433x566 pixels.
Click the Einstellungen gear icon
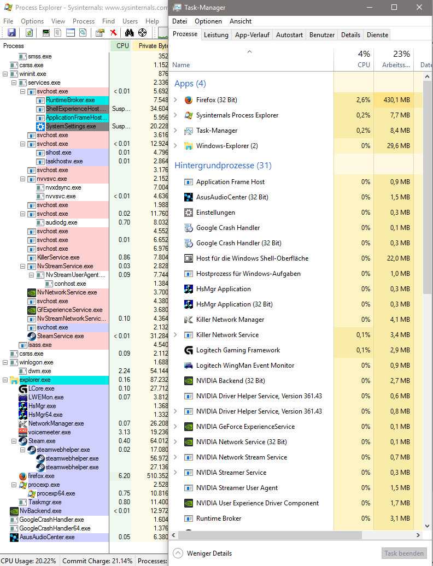point(188,212)
